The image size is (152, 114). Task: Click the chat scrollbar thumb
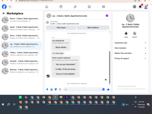point(109,67)
